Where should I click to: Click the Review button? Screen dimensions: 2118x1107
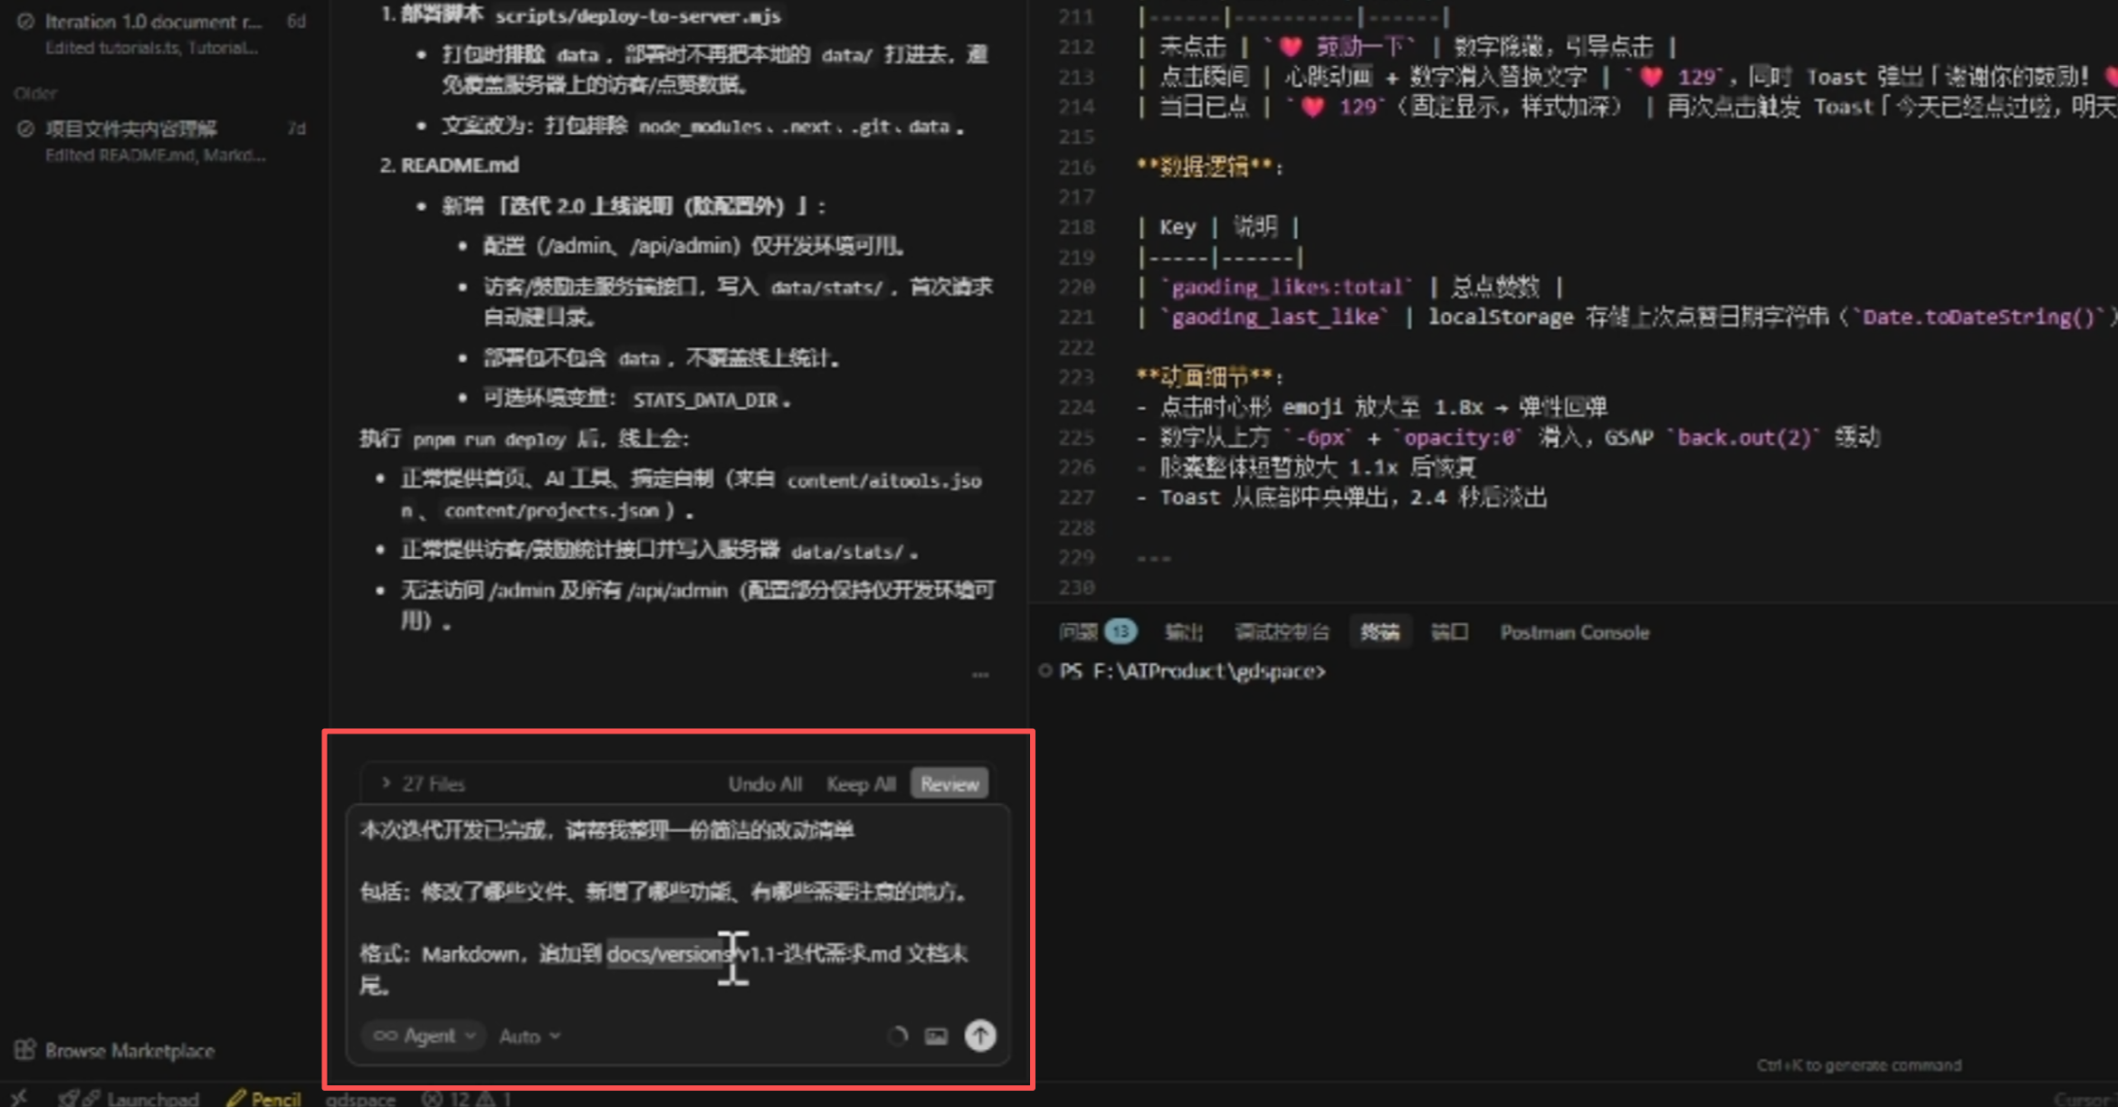point(949,784)
